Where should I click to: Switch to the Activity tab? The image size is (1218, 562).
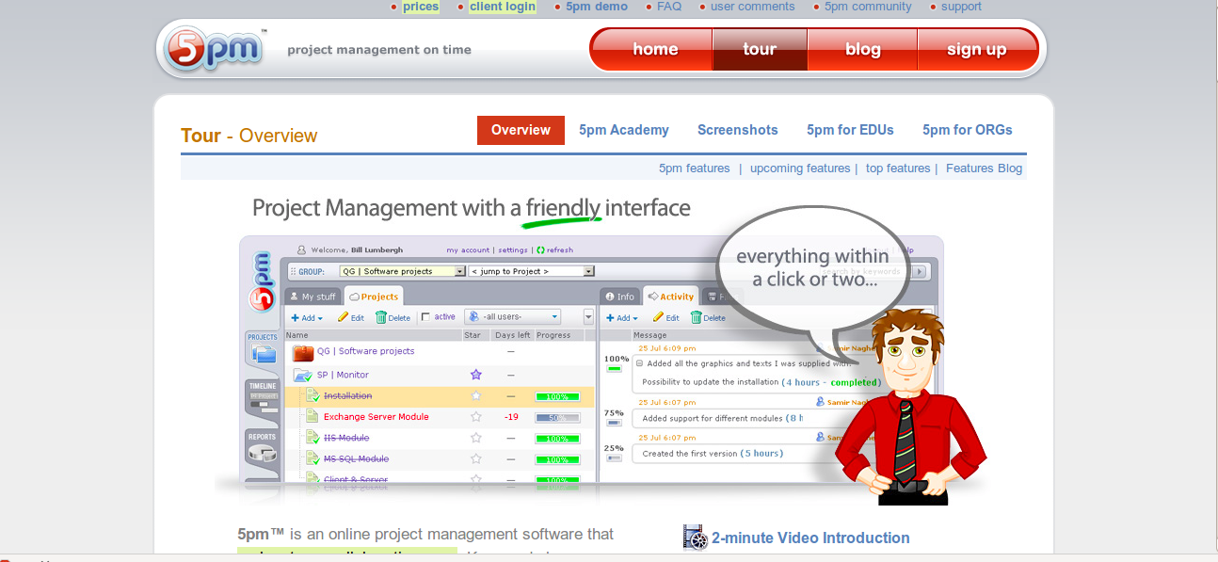670,297
